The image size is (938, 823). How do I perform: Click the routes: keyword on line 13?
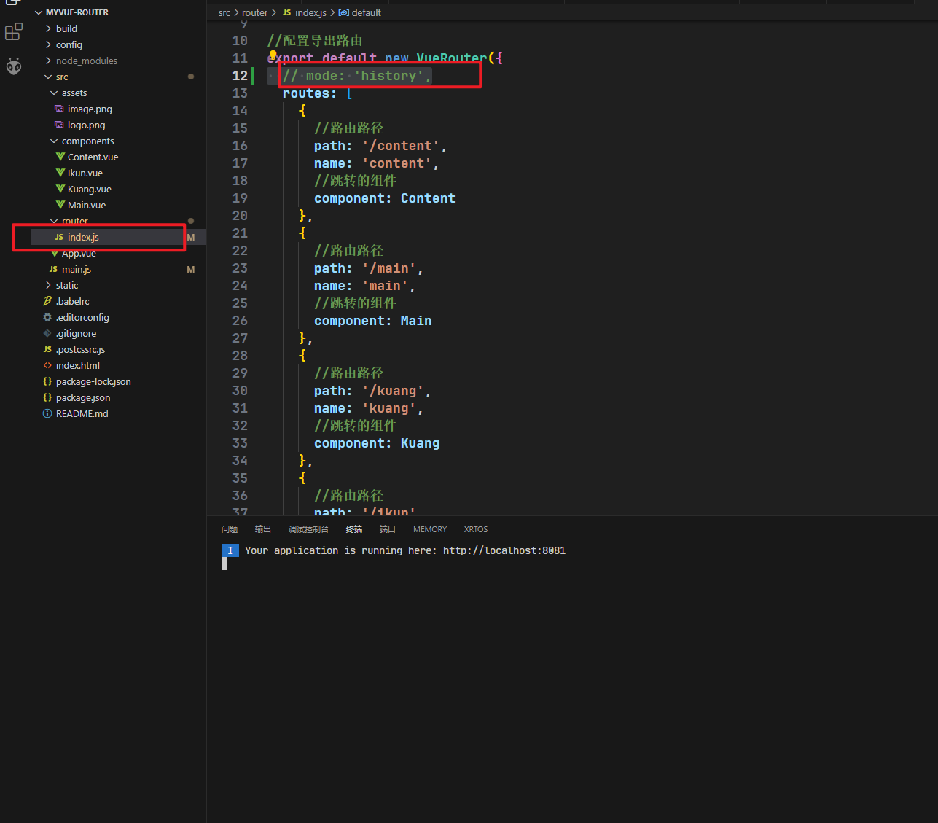pyautogui.click(x=310, y=93)
